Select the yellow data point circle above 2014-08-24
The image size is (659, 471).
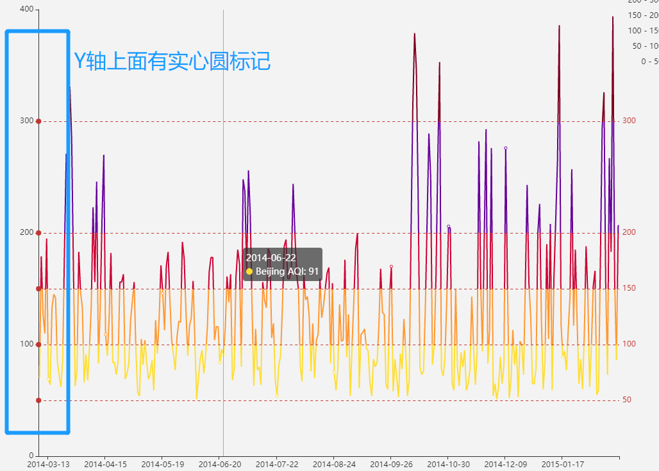click(334, 372)
